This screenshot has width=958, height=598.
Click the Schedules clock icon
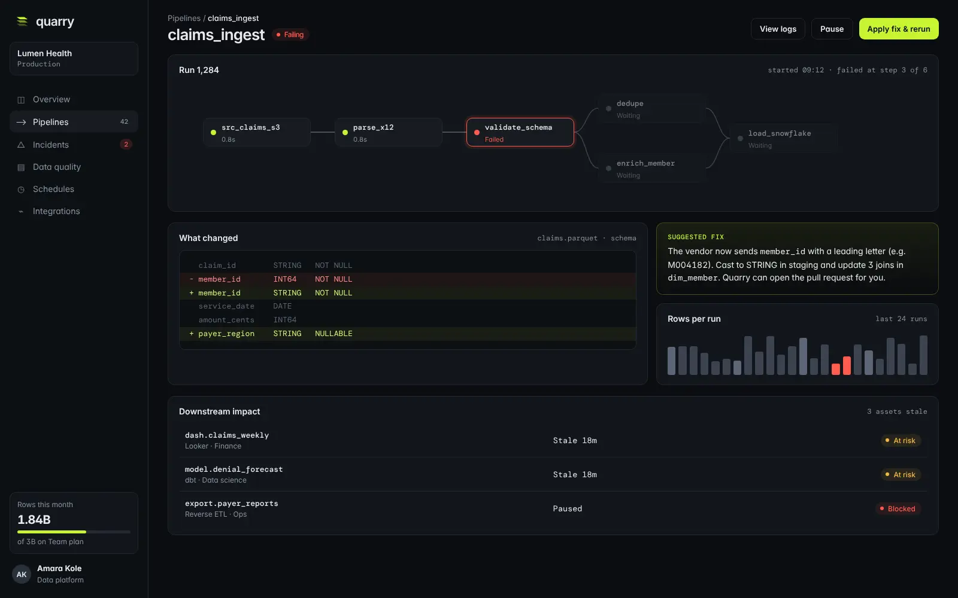coord(21,190)
